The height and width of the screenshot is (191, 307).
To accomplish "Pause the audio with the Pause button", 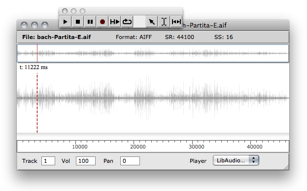I will pyautogui.click(x=90, y=22).
